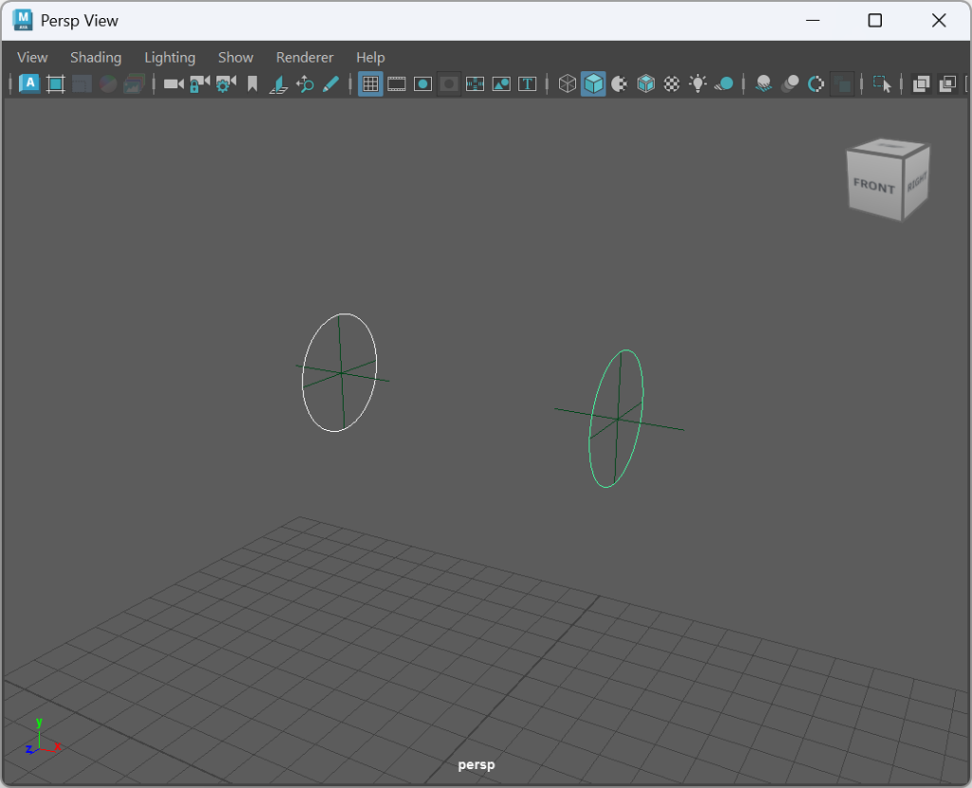Open the Shading menu
This screenshot has height=788, width=972.
(x=96, y=57)
